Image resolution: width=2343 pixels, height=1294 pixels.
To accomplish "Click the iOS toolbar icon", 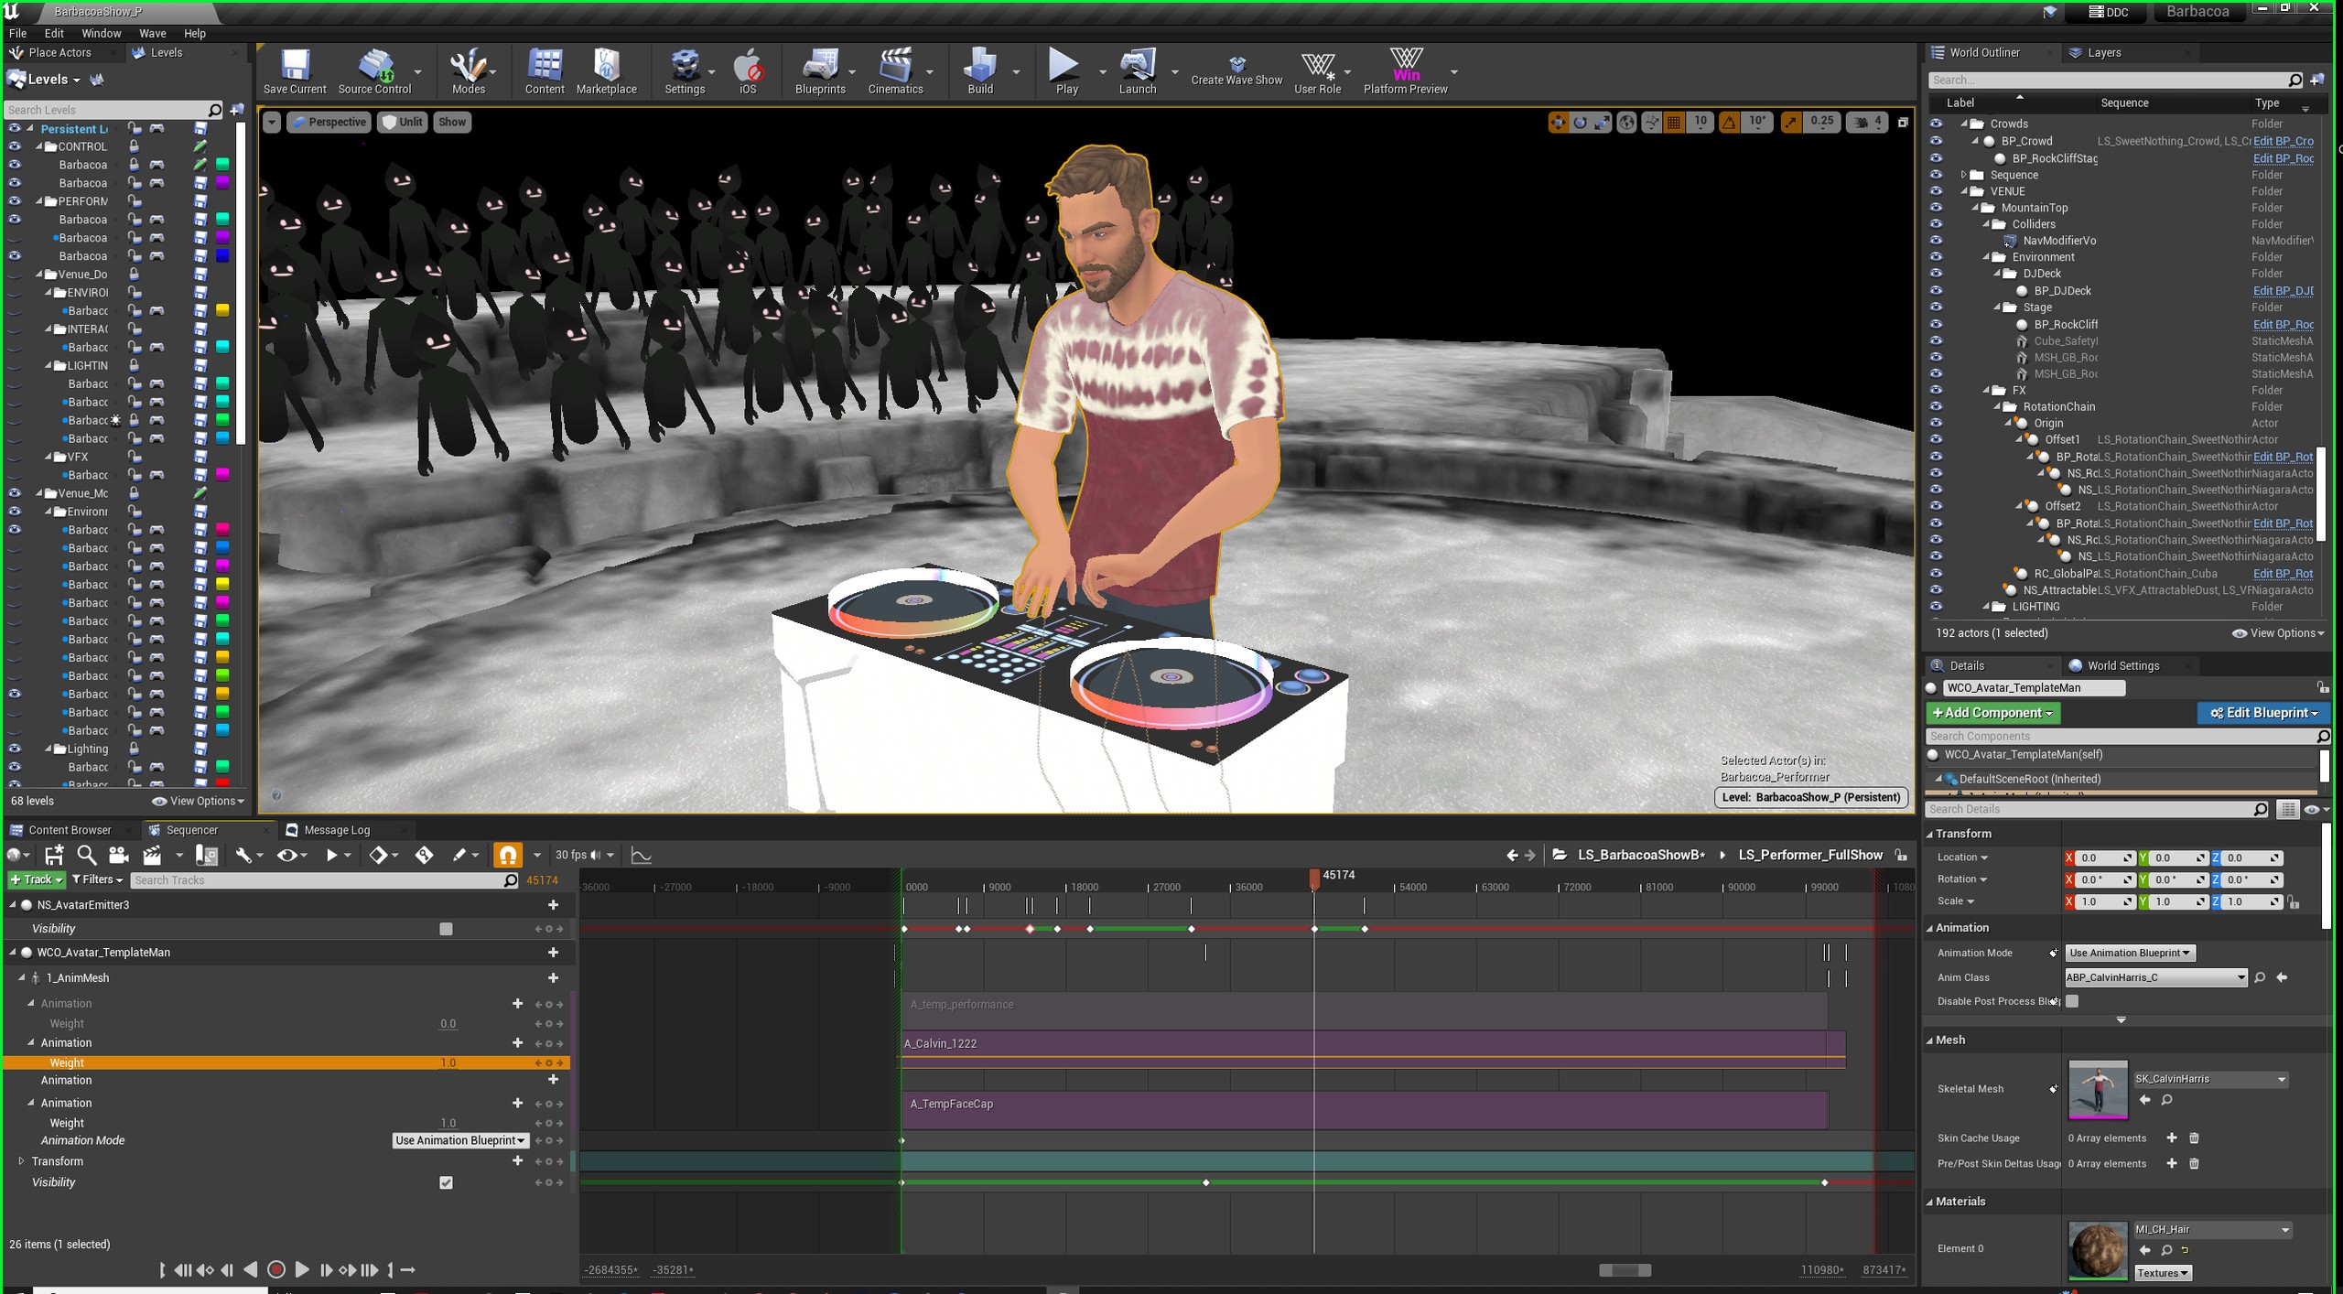I will tap(748, 71).
